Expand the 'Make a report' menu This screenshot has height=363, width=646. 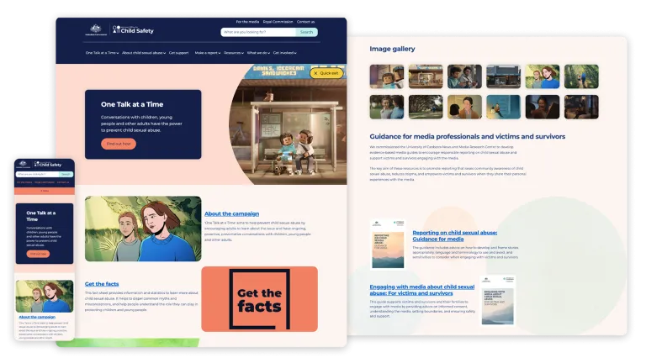[x=208, y=53]
